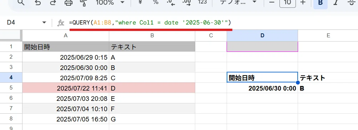Open the 123 more formats menu

202,2
